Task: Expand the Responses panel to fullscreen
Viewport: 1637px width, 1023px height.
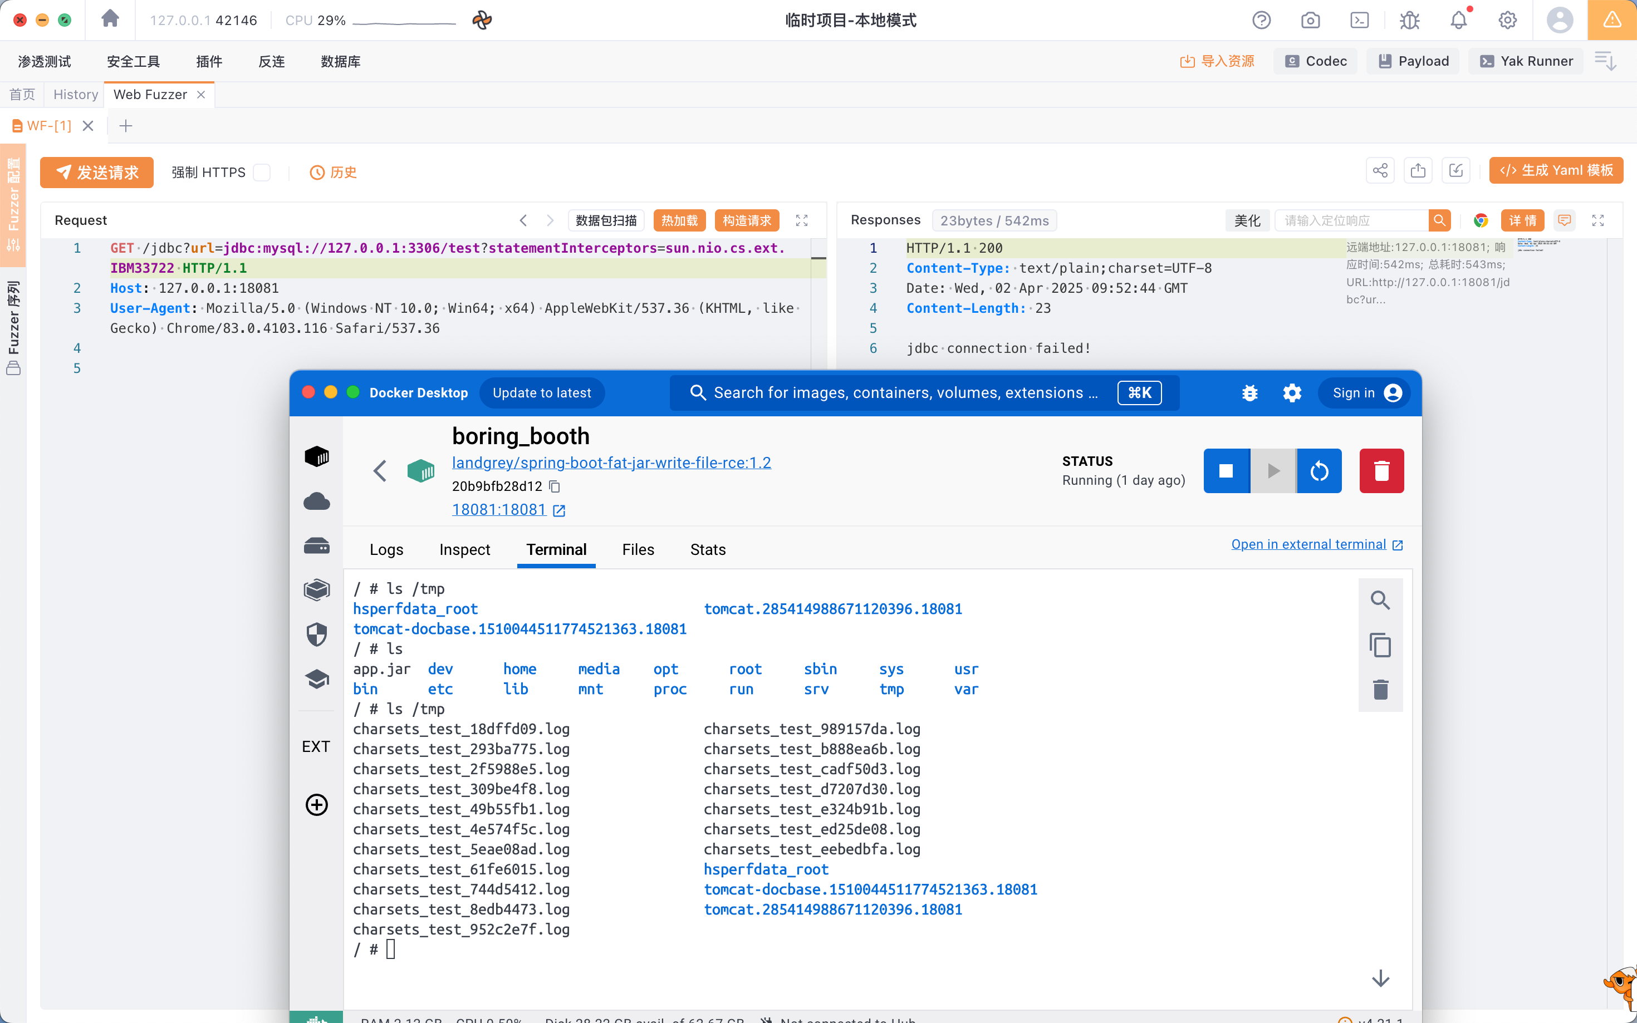Action: click(1598, 220)
